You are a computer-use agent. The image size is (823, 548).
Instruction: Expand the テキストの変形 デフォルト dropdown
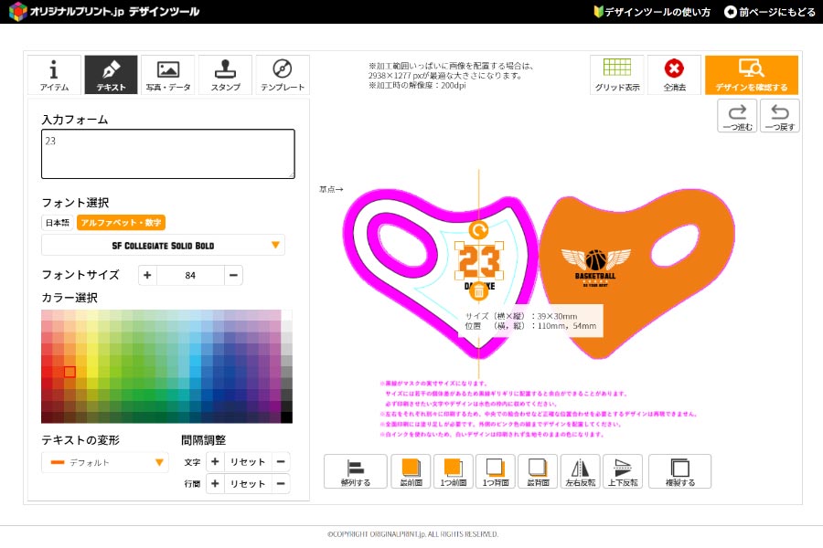point(105,462)
